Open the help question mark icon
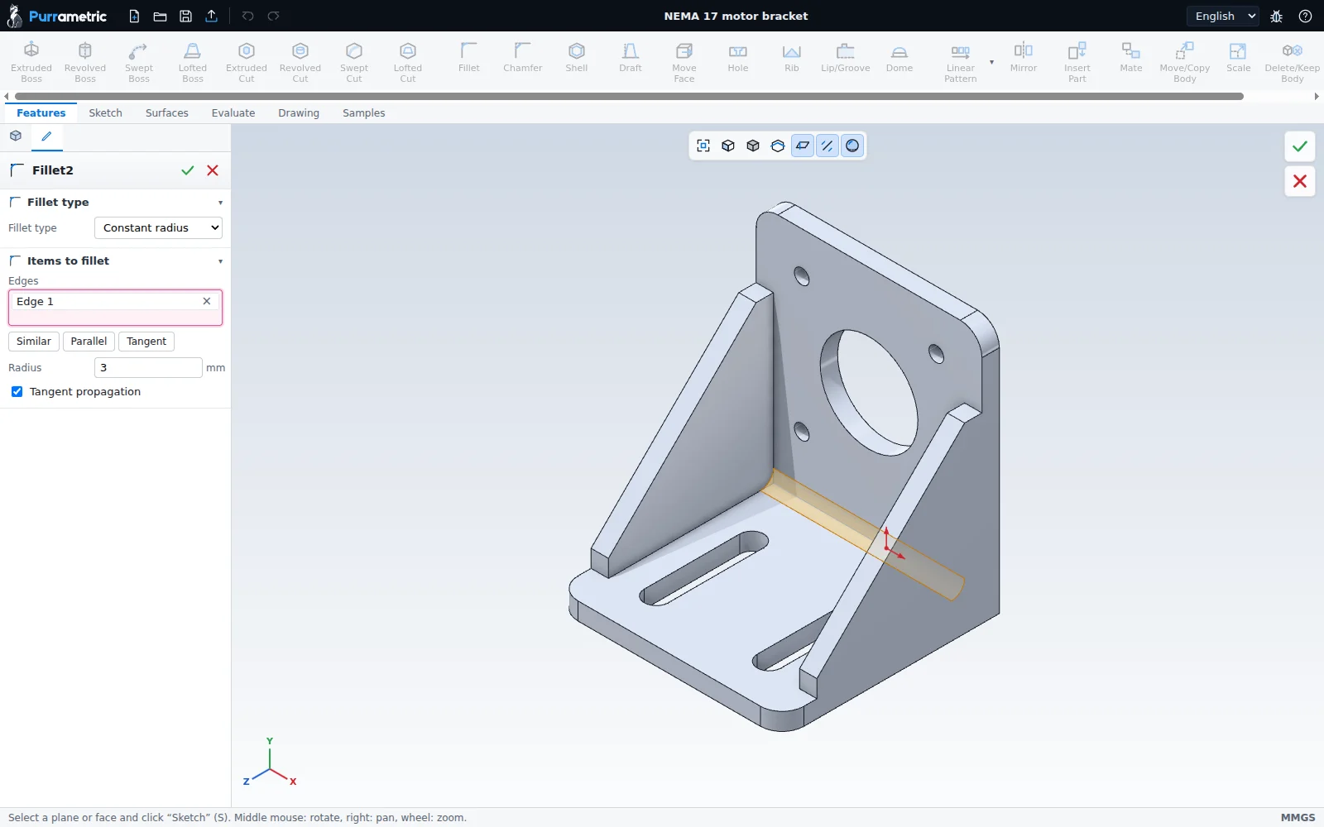 pyautogui.click(x=1305, y=16)
